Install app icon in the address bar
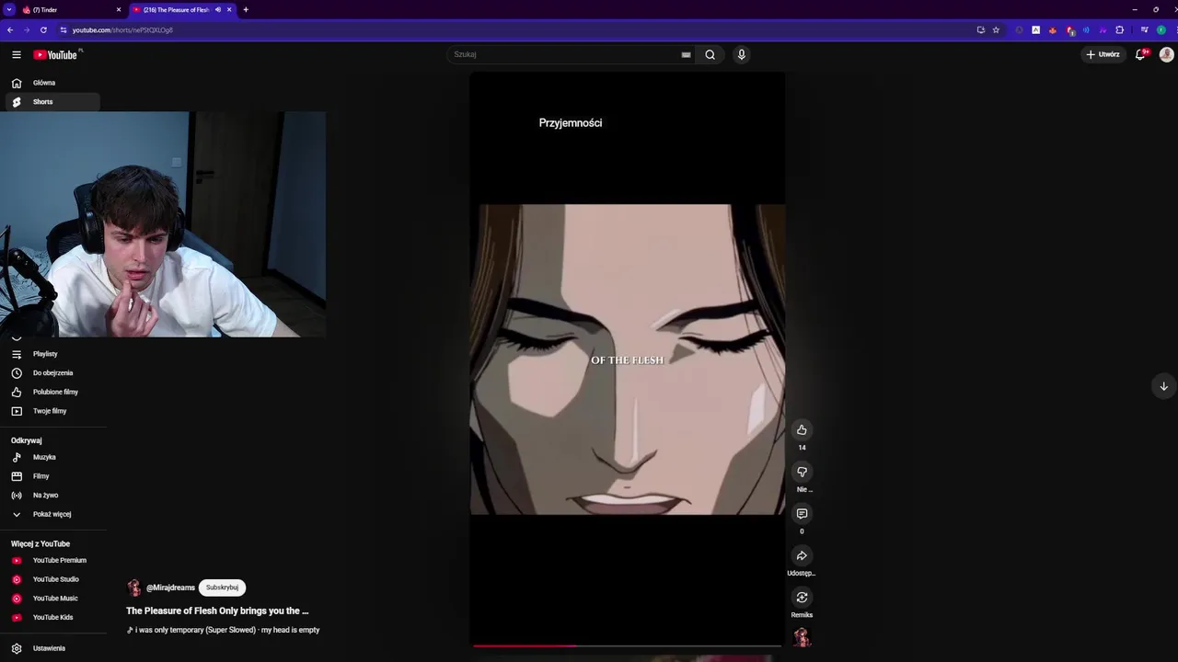This screenshot has width=1178, height=662. coord(981,30)
